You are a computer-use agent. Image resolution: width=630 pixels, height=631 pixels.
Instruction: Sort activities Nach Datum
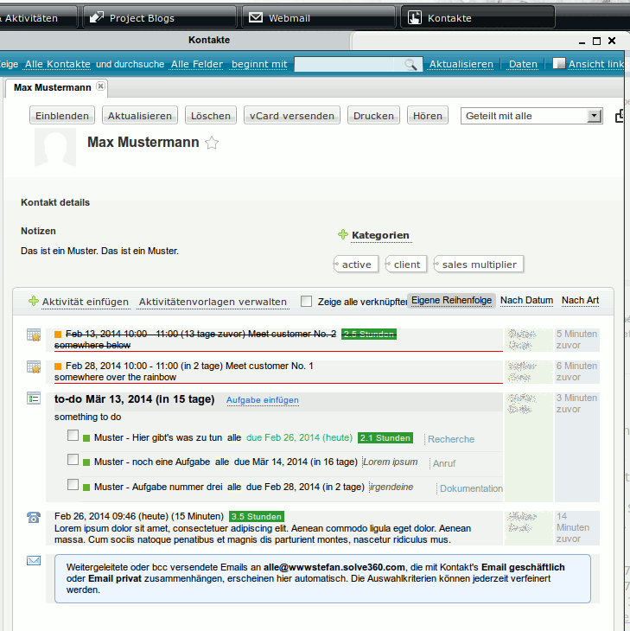[526, 301]
